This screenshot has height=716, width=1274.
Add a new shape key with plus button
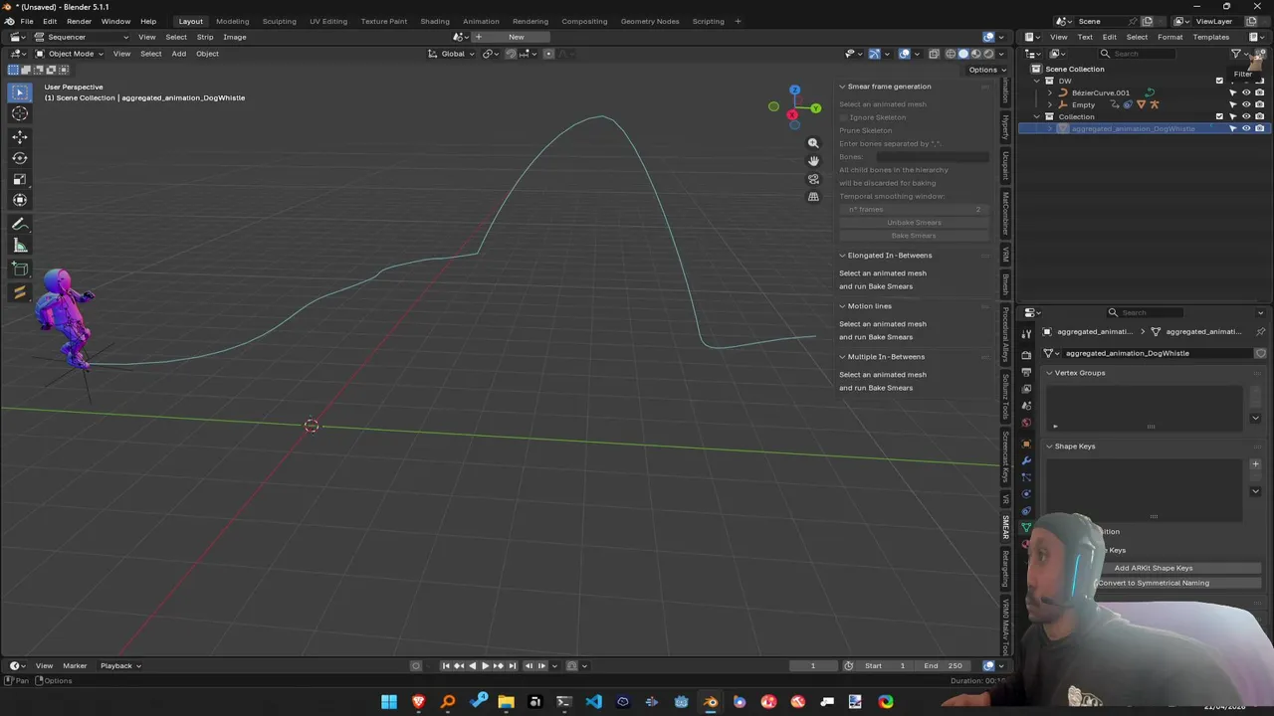coord(1255,463)
